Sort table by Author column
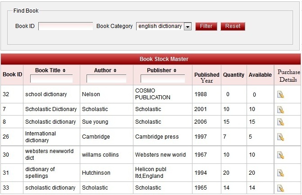The height and width of the screenshot is (195, 302). [x=105, y=70]
